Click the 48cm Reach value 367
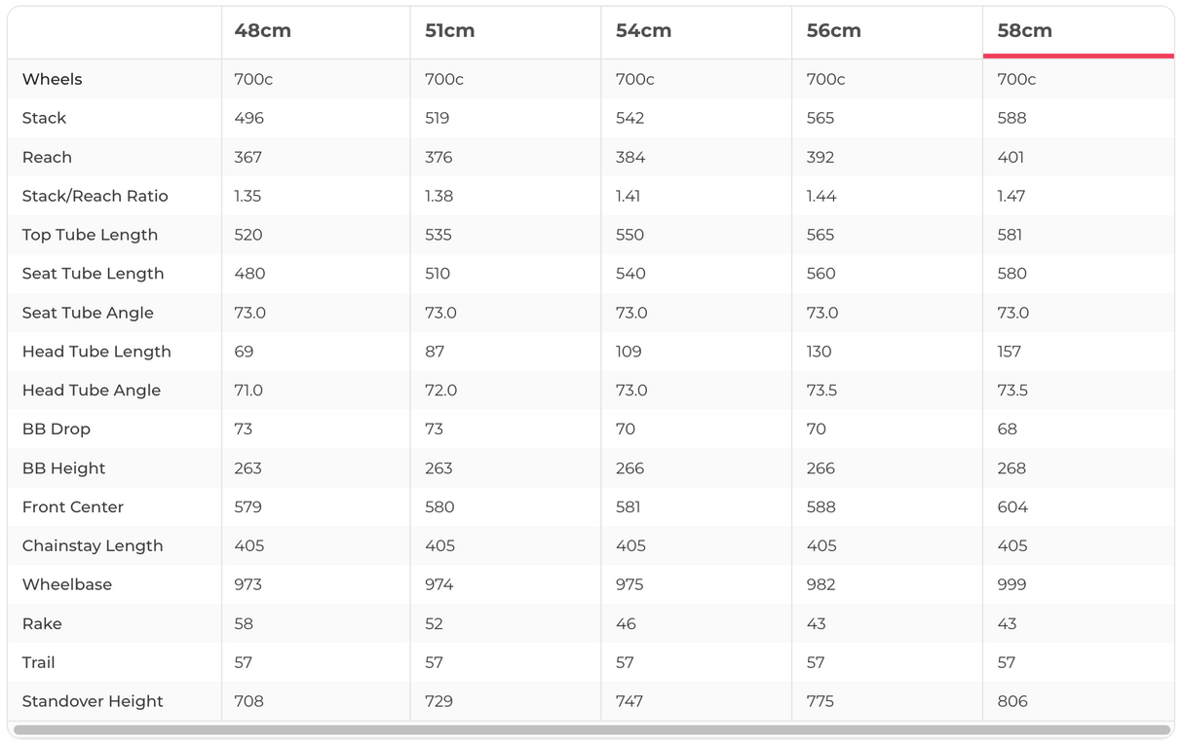 click(x=248, y=157)
